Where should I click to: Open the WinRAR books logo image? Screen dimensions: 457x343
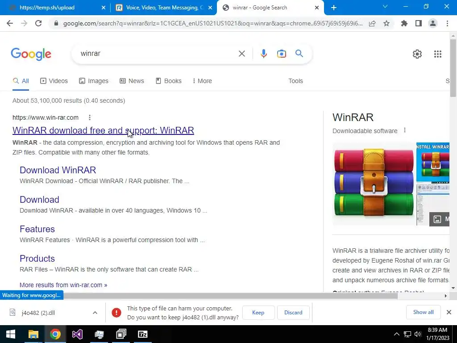374,184
